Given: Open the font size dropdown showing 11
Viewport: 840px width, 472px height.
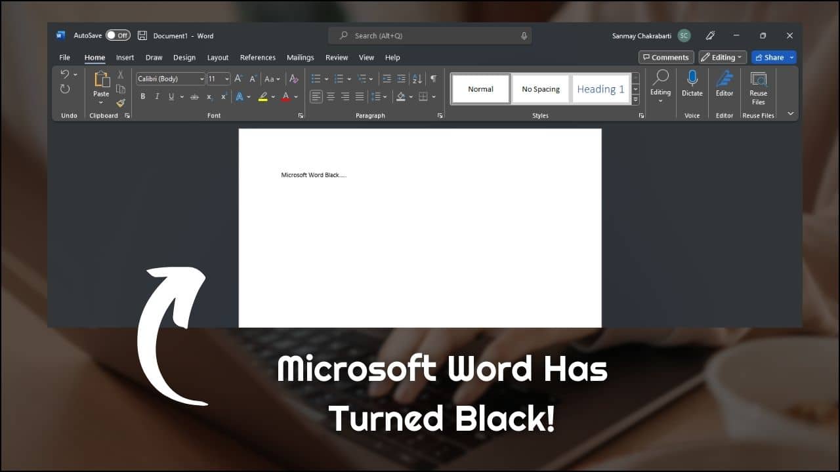Looking at the screenshot, I should (227, 79).
